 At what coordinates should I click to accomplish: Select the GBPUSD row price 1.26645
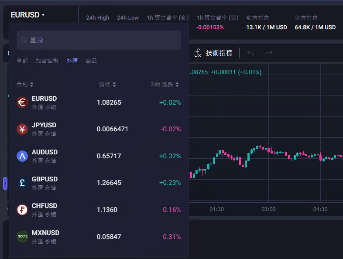click(109, 183)
